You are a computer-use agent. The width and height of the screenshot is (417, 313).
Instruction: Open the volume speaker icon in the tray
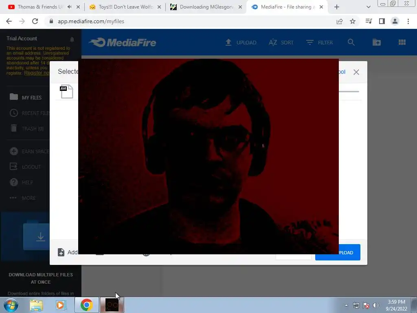(x=376, y=305)
